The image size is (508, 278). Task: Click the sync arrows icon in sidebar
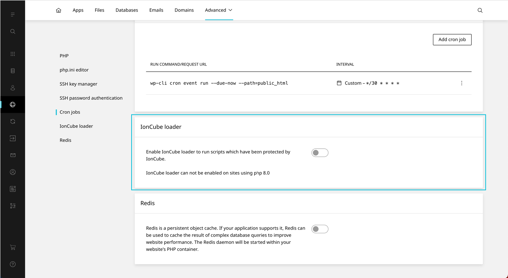pos(13,121)
